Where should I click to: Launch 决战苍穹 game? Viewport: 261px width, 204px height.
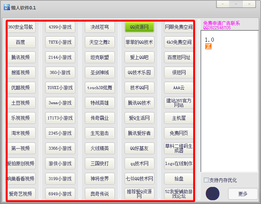point(100,27)
